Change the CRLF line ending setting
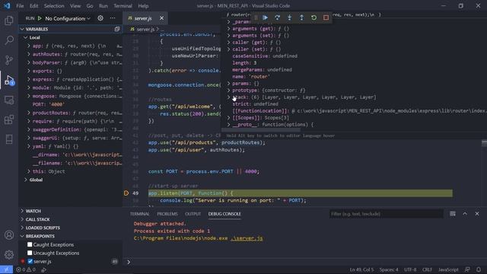This screenshot has width=487, height=274. [427, 269]
